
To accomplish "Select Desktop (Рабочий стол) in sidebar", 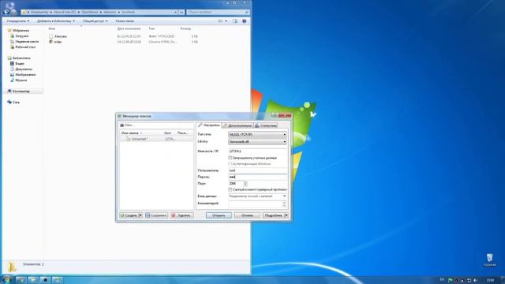I will (x=23, y=47).
